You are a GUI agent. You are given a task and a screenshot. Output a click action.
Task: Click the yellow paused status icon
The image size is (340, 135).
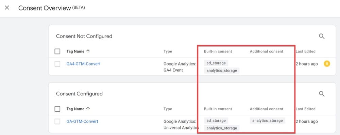coord(327,64)
